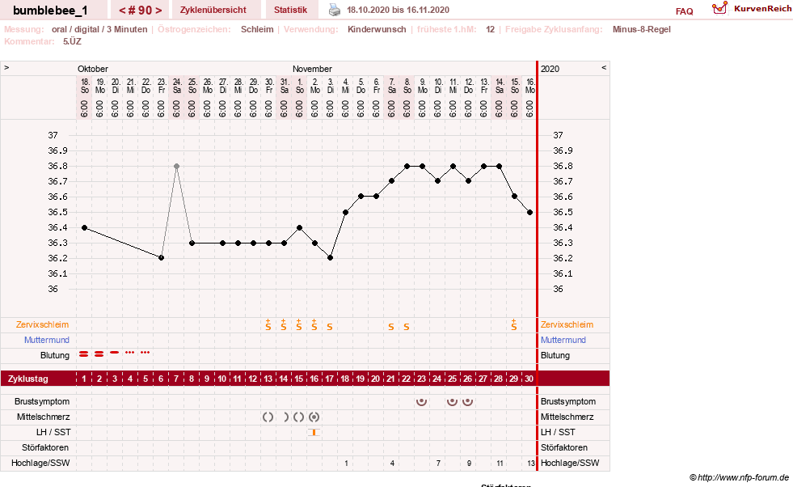Click the S+ mucus symbol on 30 October
Screen dimensions: 793x487
[268, 324]
